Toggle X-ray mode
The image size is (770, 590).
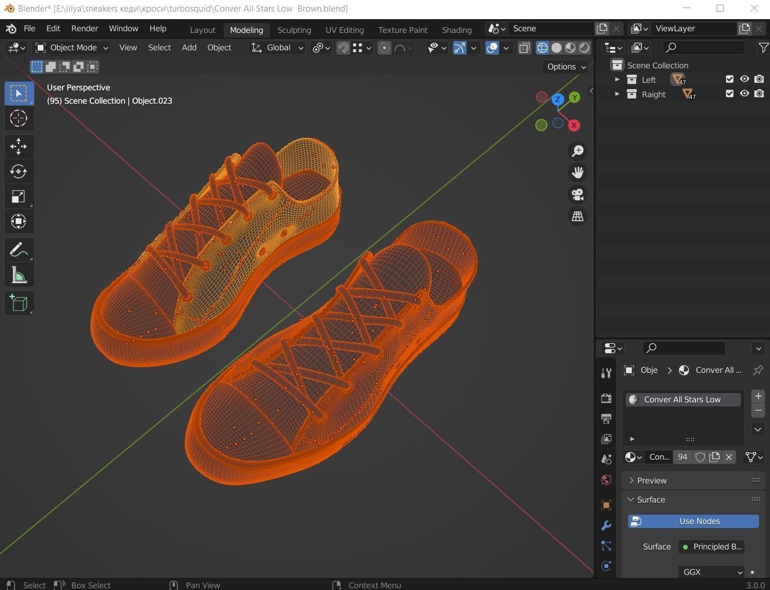(524, 47)
